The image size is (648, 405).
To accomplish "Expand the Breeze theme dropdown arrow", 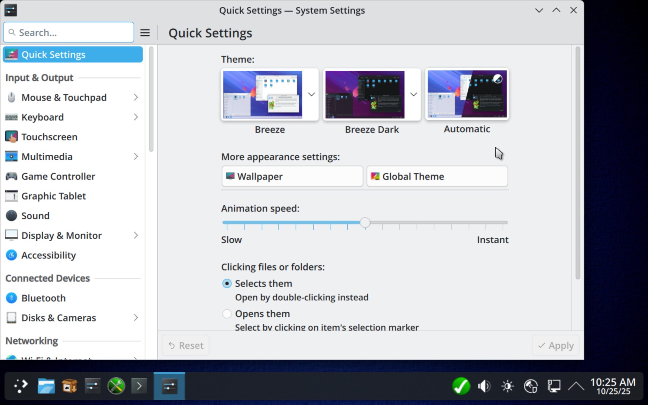I will (x=311, y=94).
